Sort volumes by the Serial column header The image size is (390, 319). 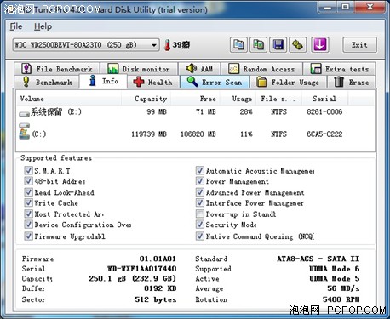(324, 99)
